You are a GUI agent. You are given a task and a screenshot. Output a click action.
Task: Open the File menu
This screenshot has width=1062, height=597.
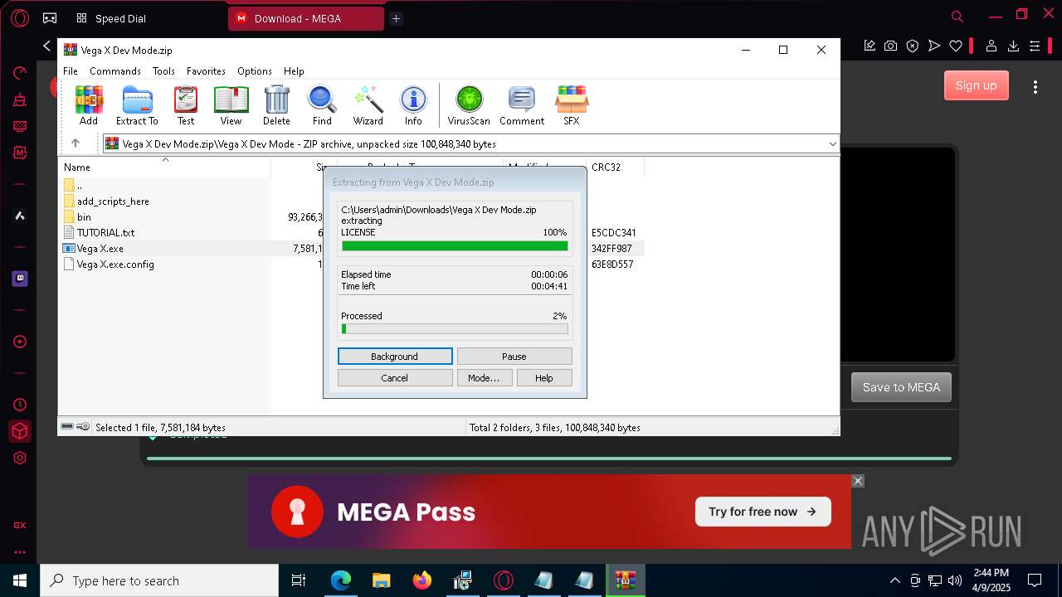[x=71, y=71]
